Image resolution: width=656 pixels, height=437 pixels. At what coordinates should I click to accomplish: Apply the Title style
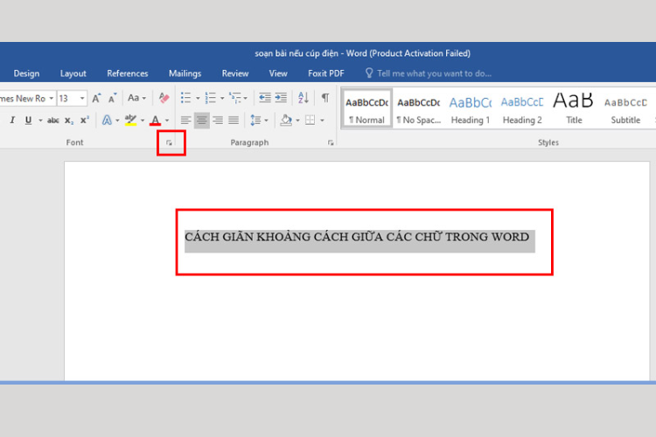click(x=574, y=108)
